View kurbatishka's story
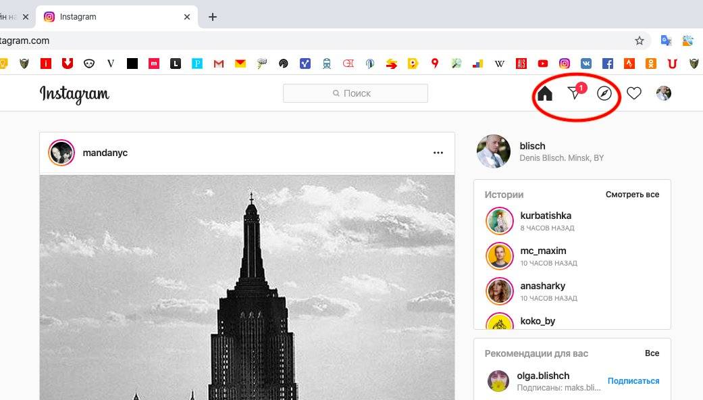 (x=500, y=221)
